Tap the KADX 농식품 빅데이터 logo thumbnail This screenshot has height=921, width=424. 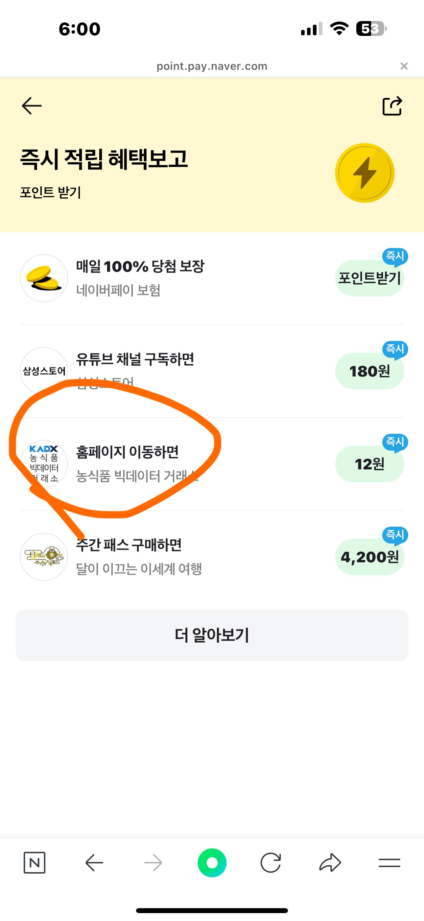pos(44,464)
